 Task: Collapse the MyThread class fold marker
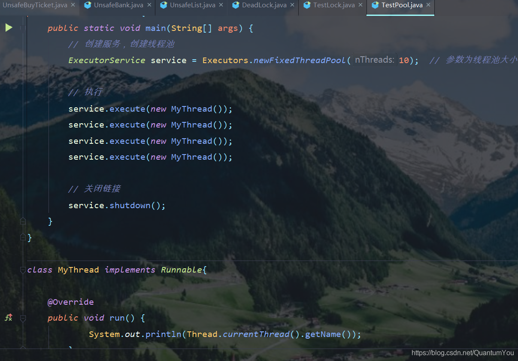point(23,270)
